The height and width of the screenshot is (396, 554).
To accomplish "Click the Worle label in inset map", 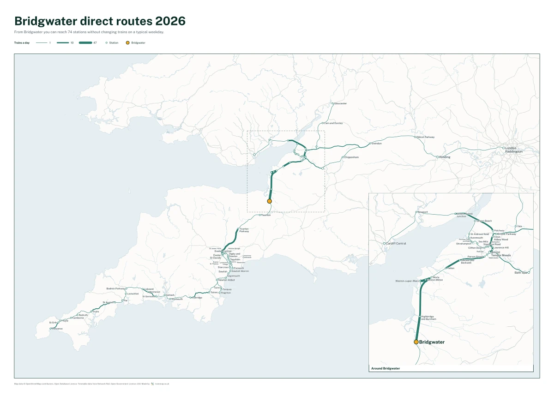I will pyautogui.click(x=436, y=277).
